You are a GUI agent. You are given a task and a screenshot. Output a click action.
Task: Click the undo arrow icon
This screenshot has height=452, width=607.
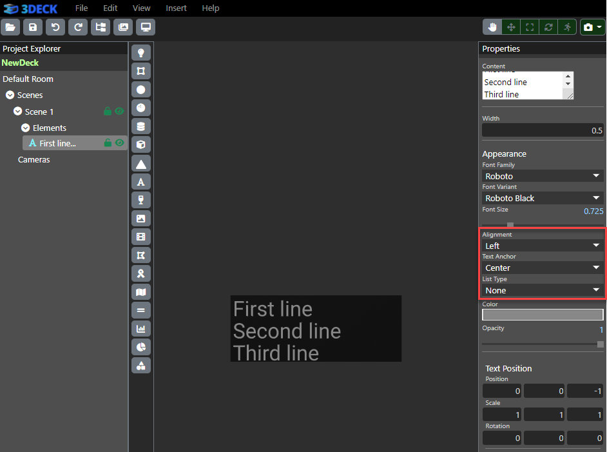pyautogui.click(x=55, y=27)
